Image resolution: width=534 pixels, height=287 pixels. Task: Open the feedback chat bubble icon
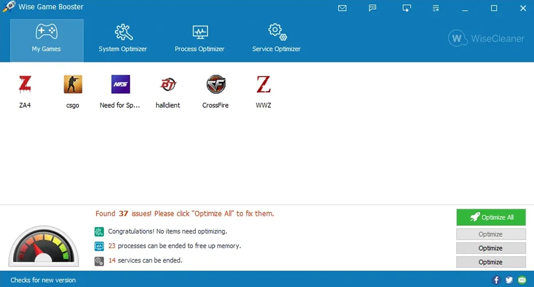(x=373, y=8)
